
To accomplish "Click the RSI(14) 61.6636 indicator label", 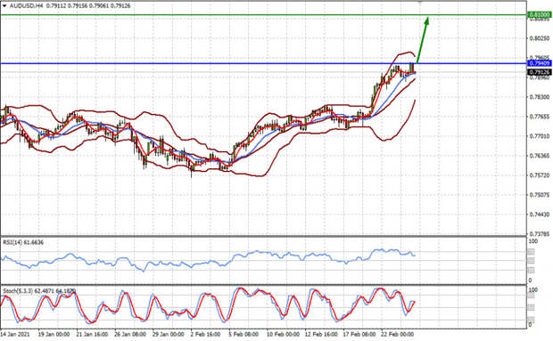I will coord(23,242).
